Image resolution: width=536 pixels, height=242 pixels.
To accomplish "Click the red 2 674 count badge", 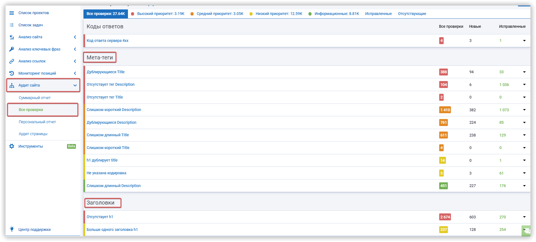I will [445, 217].
